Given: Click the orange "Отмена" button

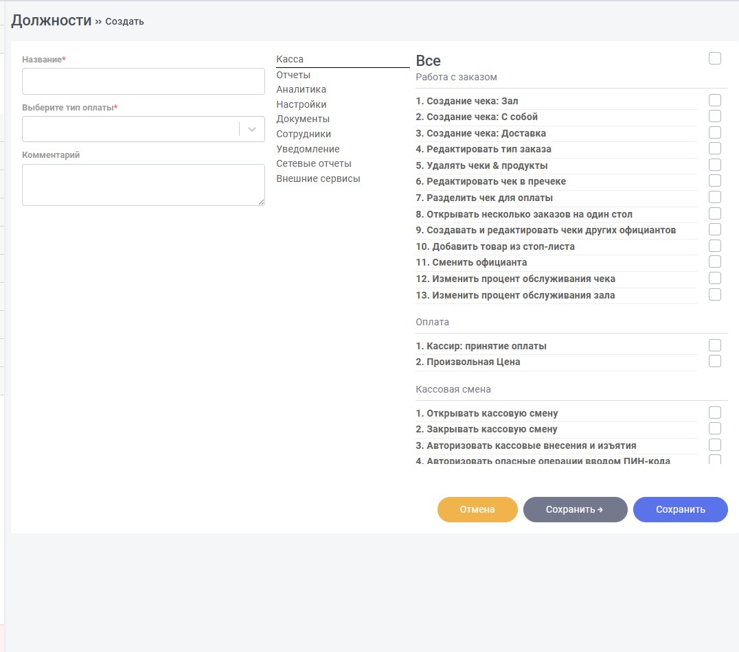Looking at the screenshot, I should (477, 509).
